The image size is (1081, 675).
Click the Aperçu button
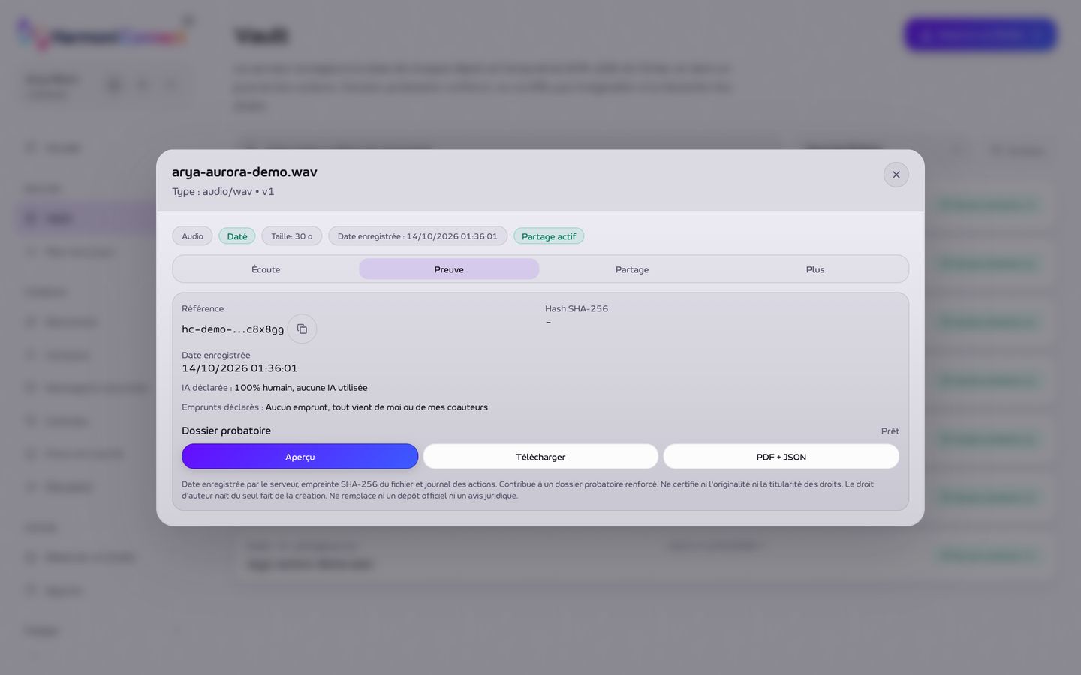click(x=300, y=457)
